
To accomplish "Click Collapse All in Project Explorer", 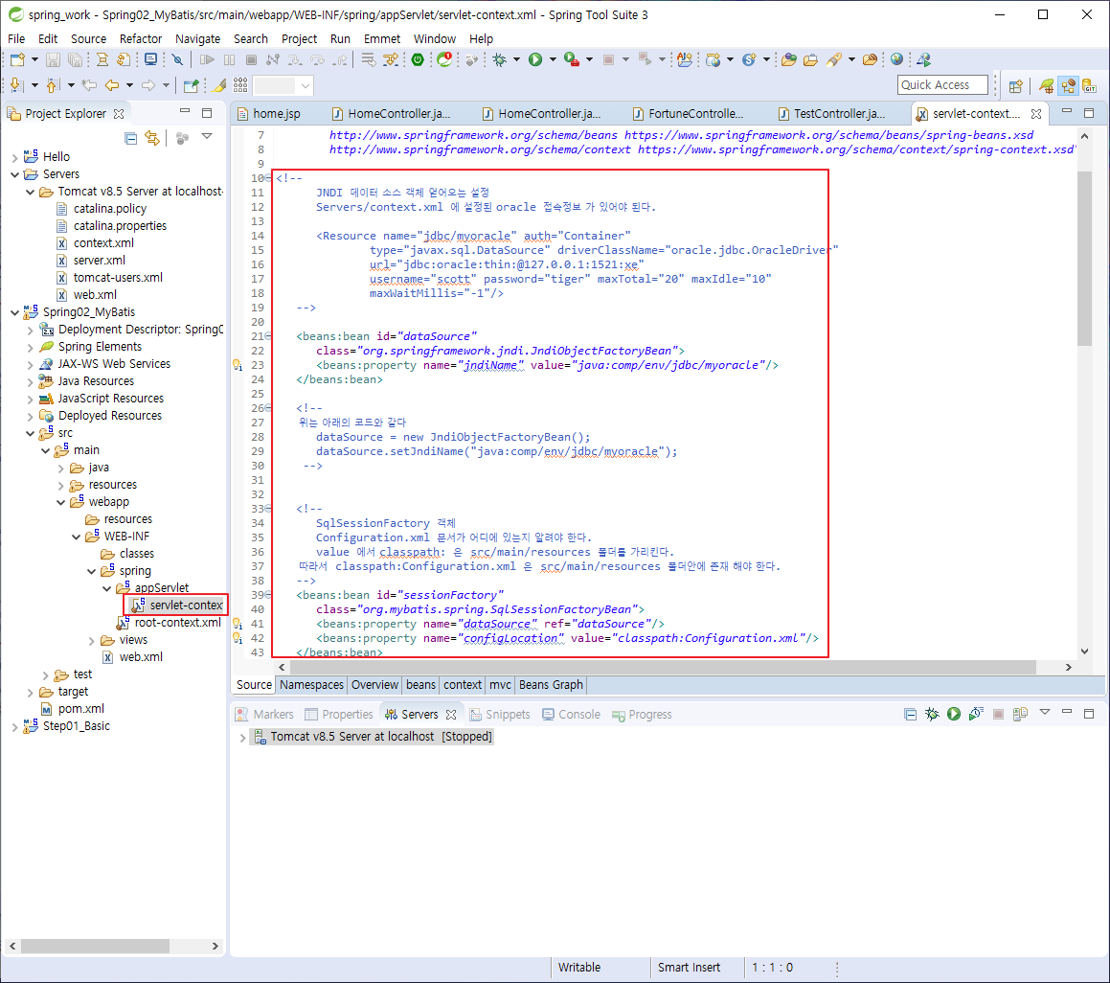I will (x=131, y=138).
